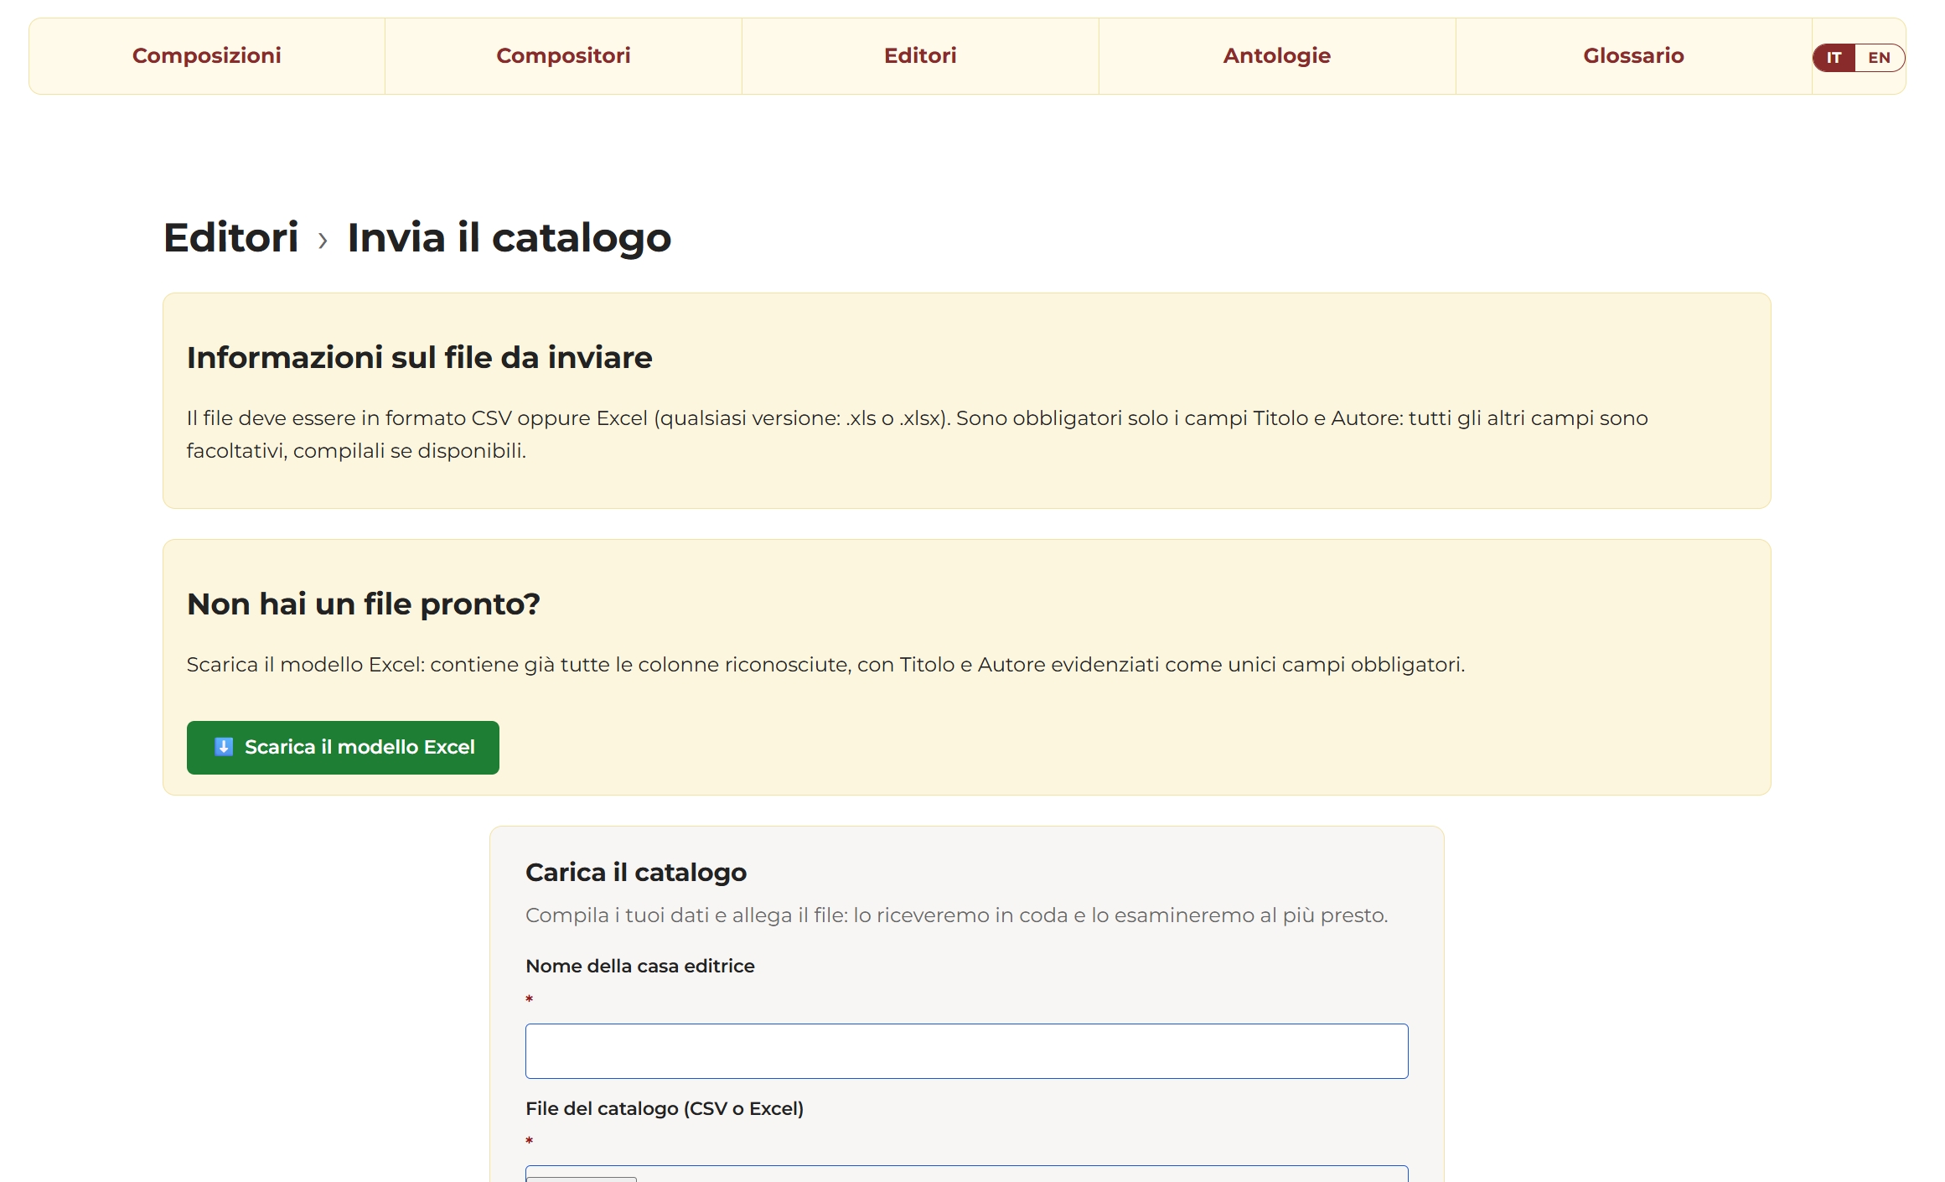The height and width of the screenshot is (1182, 1945).
Task: Open the Antologie section
Action: [1276, 56]
